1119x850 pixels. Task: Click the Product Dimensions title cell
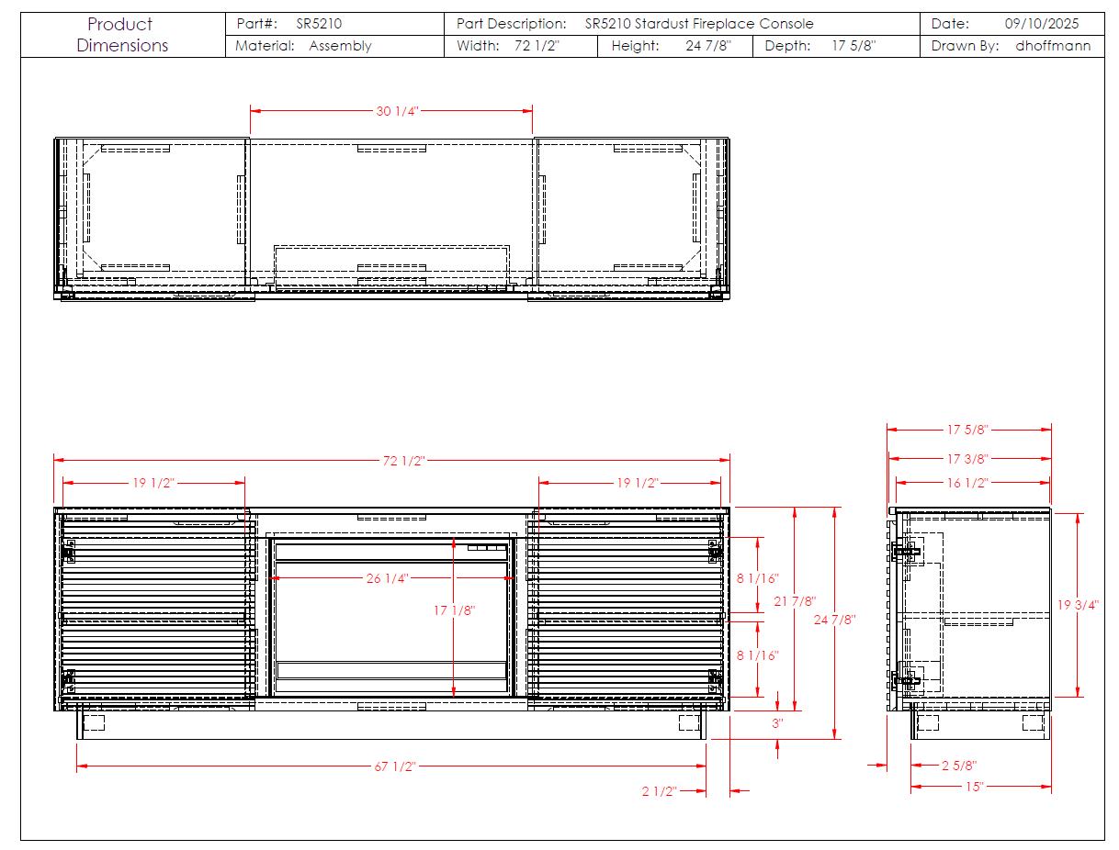point(122,35)
